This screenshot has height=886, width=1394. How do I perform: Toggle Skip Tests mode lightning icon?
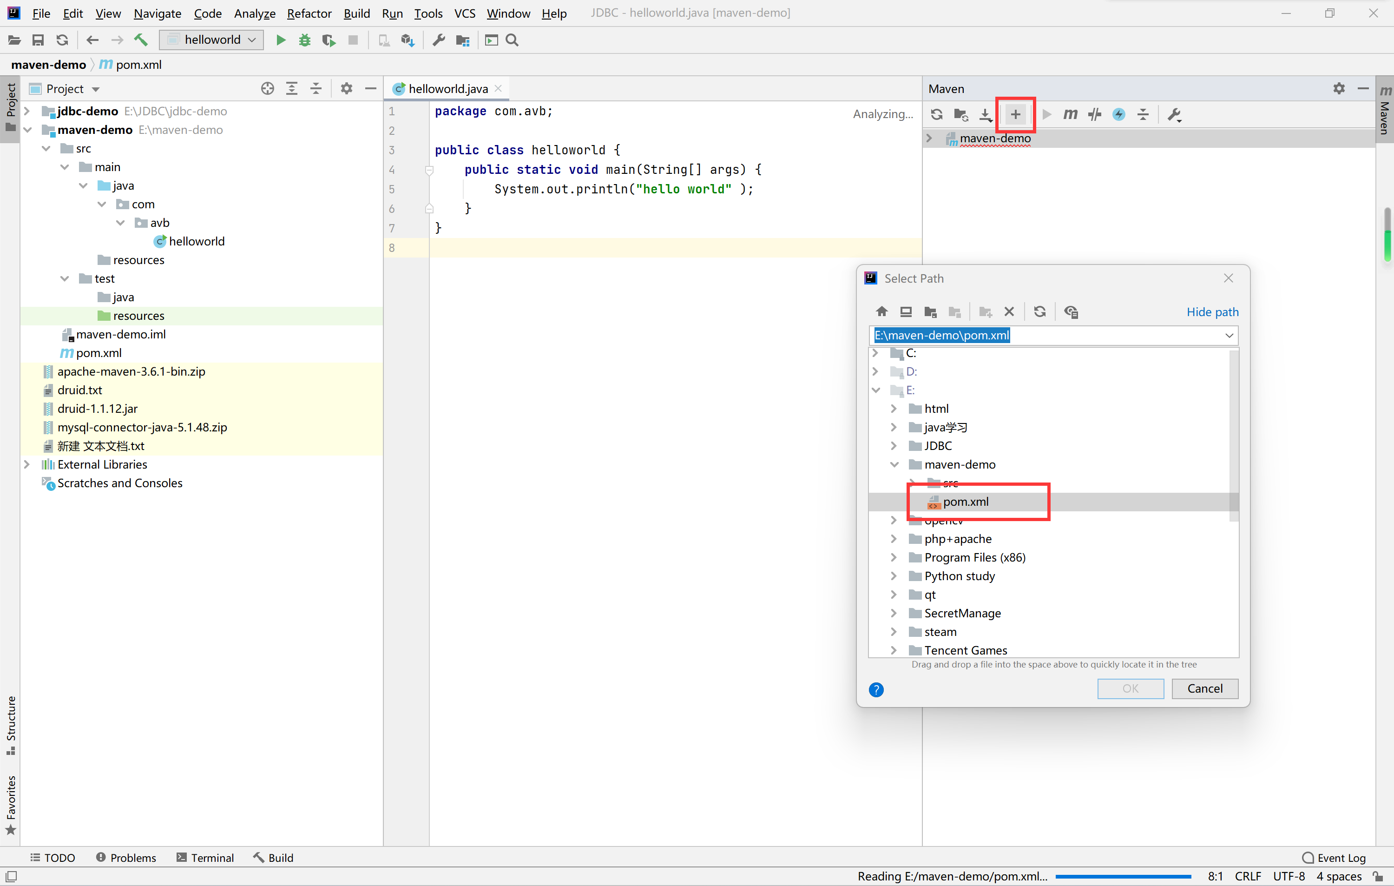point(1118,115)
